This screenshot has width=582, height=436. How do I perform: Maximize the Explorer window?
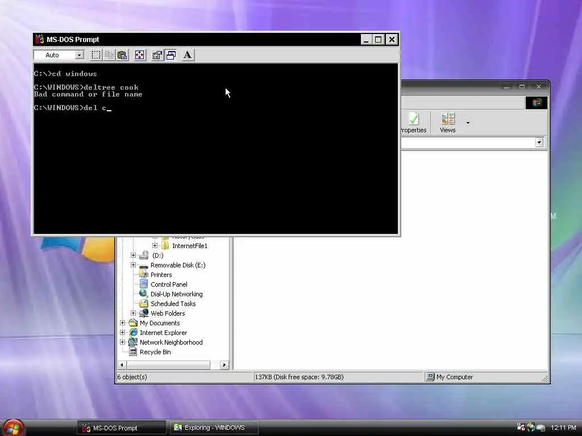click(x=522, y=87)
